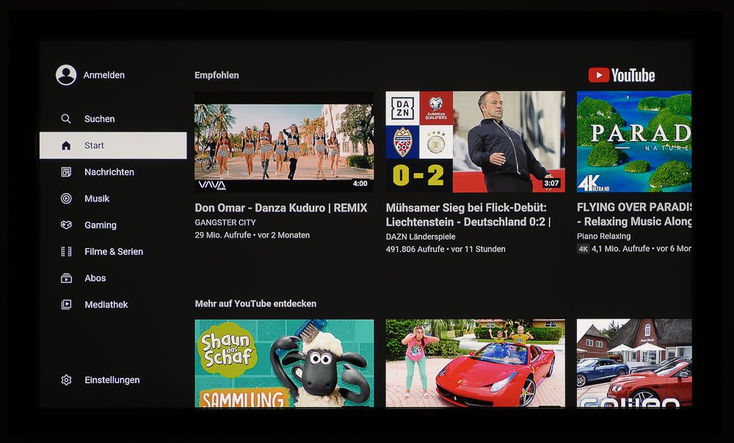The height and width of the screenshot is (443, 734).
Task: Click the Gaming controller icon
Action: point(66,225)
